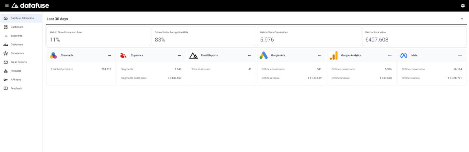Click the Google Analytics bar logo

tap(334, 55)
